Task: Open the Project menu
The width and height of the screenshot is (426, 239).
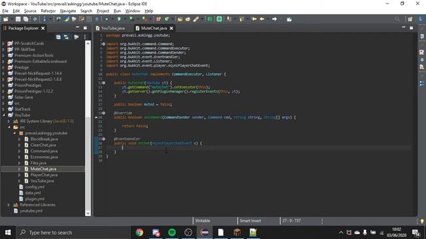Action: click(x=103, y=11)
